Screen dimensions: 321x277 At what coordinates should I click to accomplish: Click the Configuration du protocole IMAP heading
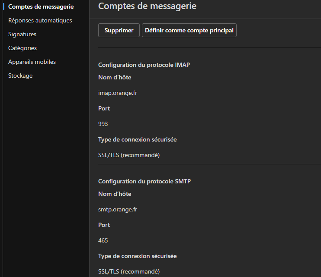(x=144, y=65)
